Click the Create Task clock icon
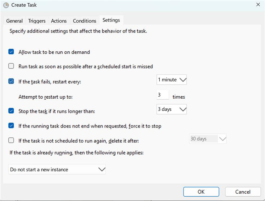The height and width of the screenshot is (201, 265). click(6, 5)
